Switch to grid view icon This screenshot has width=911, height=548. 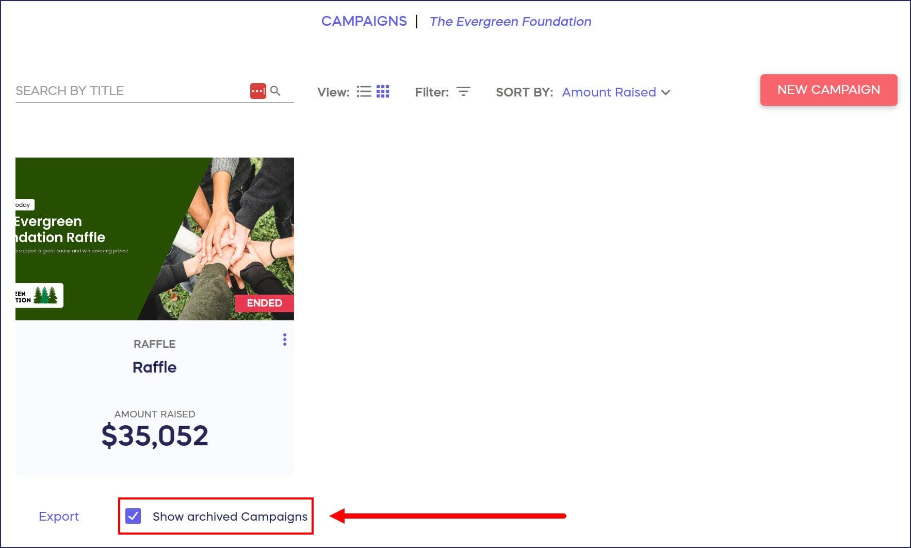point(383,92)
